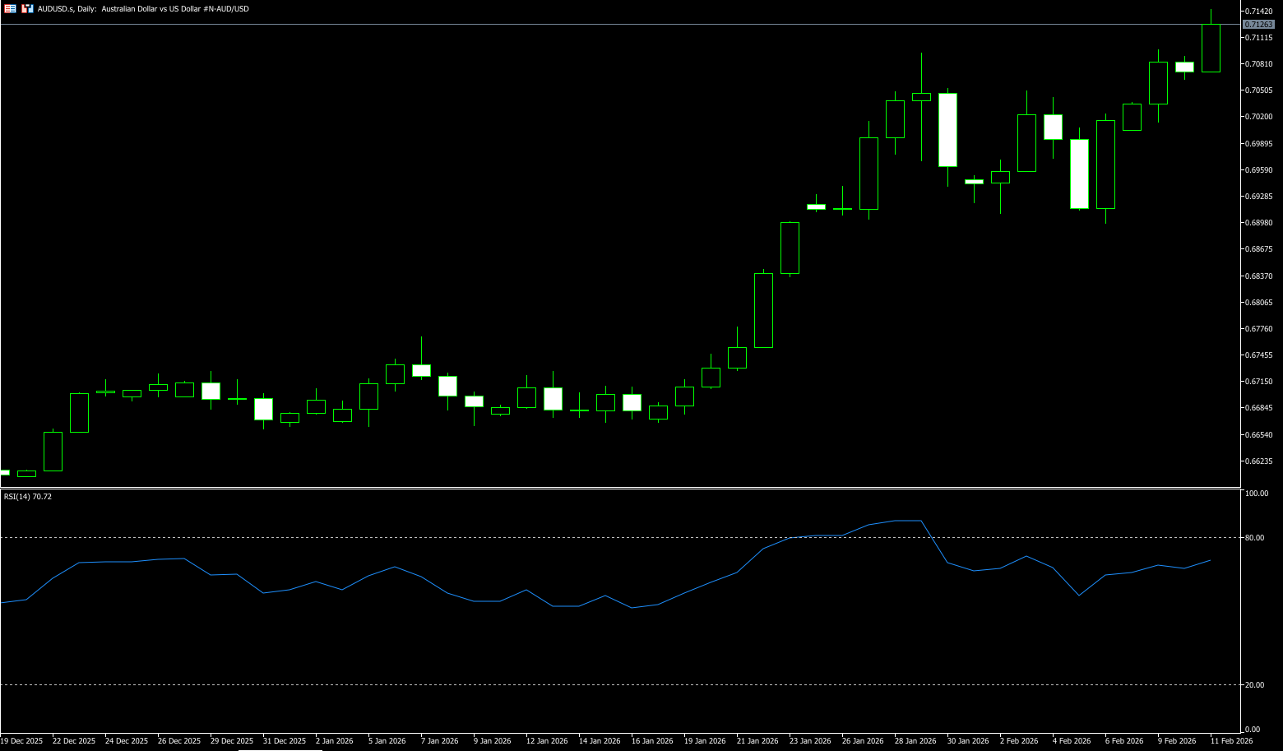Click the horizontal bid price line
This screenshot has width=1283, height=751.
pos(576,25)
